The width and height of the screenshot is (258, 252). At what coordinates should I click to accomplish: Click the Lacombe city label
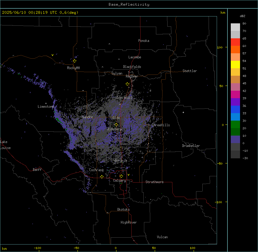pos(135,57)
